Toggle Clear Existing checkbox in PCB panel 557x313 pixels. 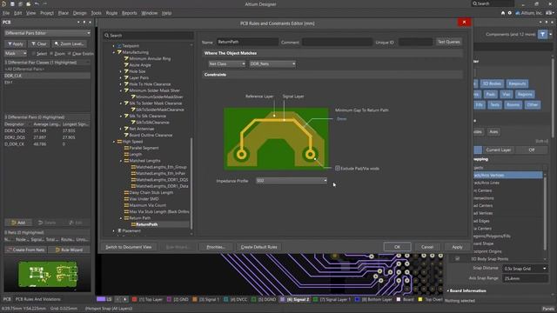point(70,54)
